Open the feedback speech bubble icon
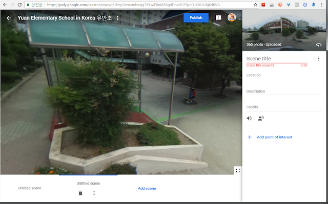328x204 pixels. [218, 18]
